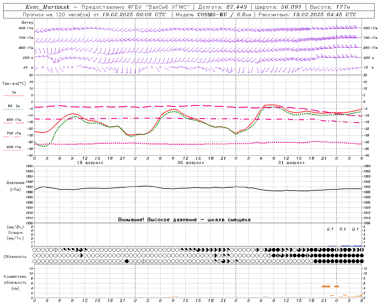Click the Td 2м dew point legend label
The width and height of the screenshot is (379, 303).
[x=14, y=106]
